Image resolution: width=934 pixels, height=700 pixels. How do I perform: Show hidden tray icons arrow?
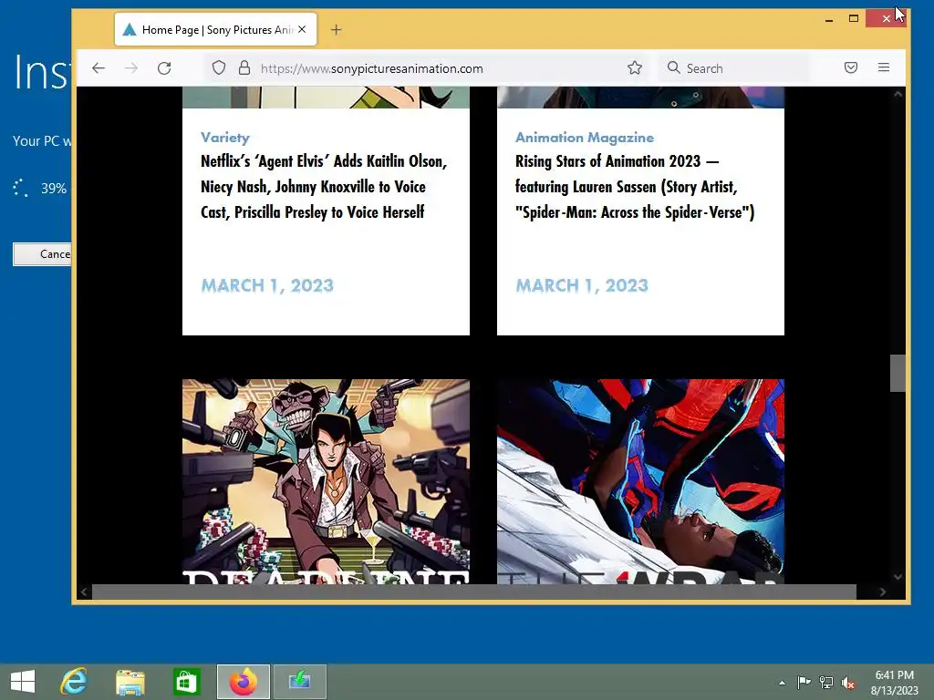coord(782,683)
